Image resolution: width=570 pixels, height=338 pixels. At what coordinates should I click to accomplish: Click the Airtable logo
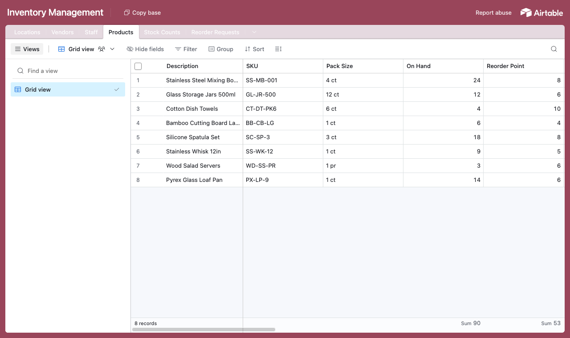[541, 12]
